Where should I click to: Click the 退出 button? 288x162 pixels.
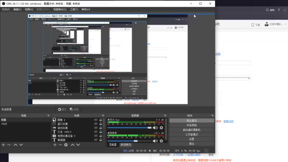[192, 144]
